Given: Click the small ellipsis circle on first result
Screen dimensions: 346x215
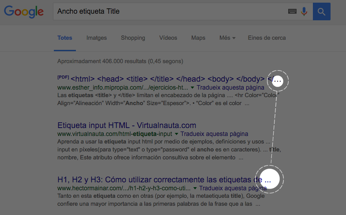Looking at the screenshot, I should tap(278, 81).
